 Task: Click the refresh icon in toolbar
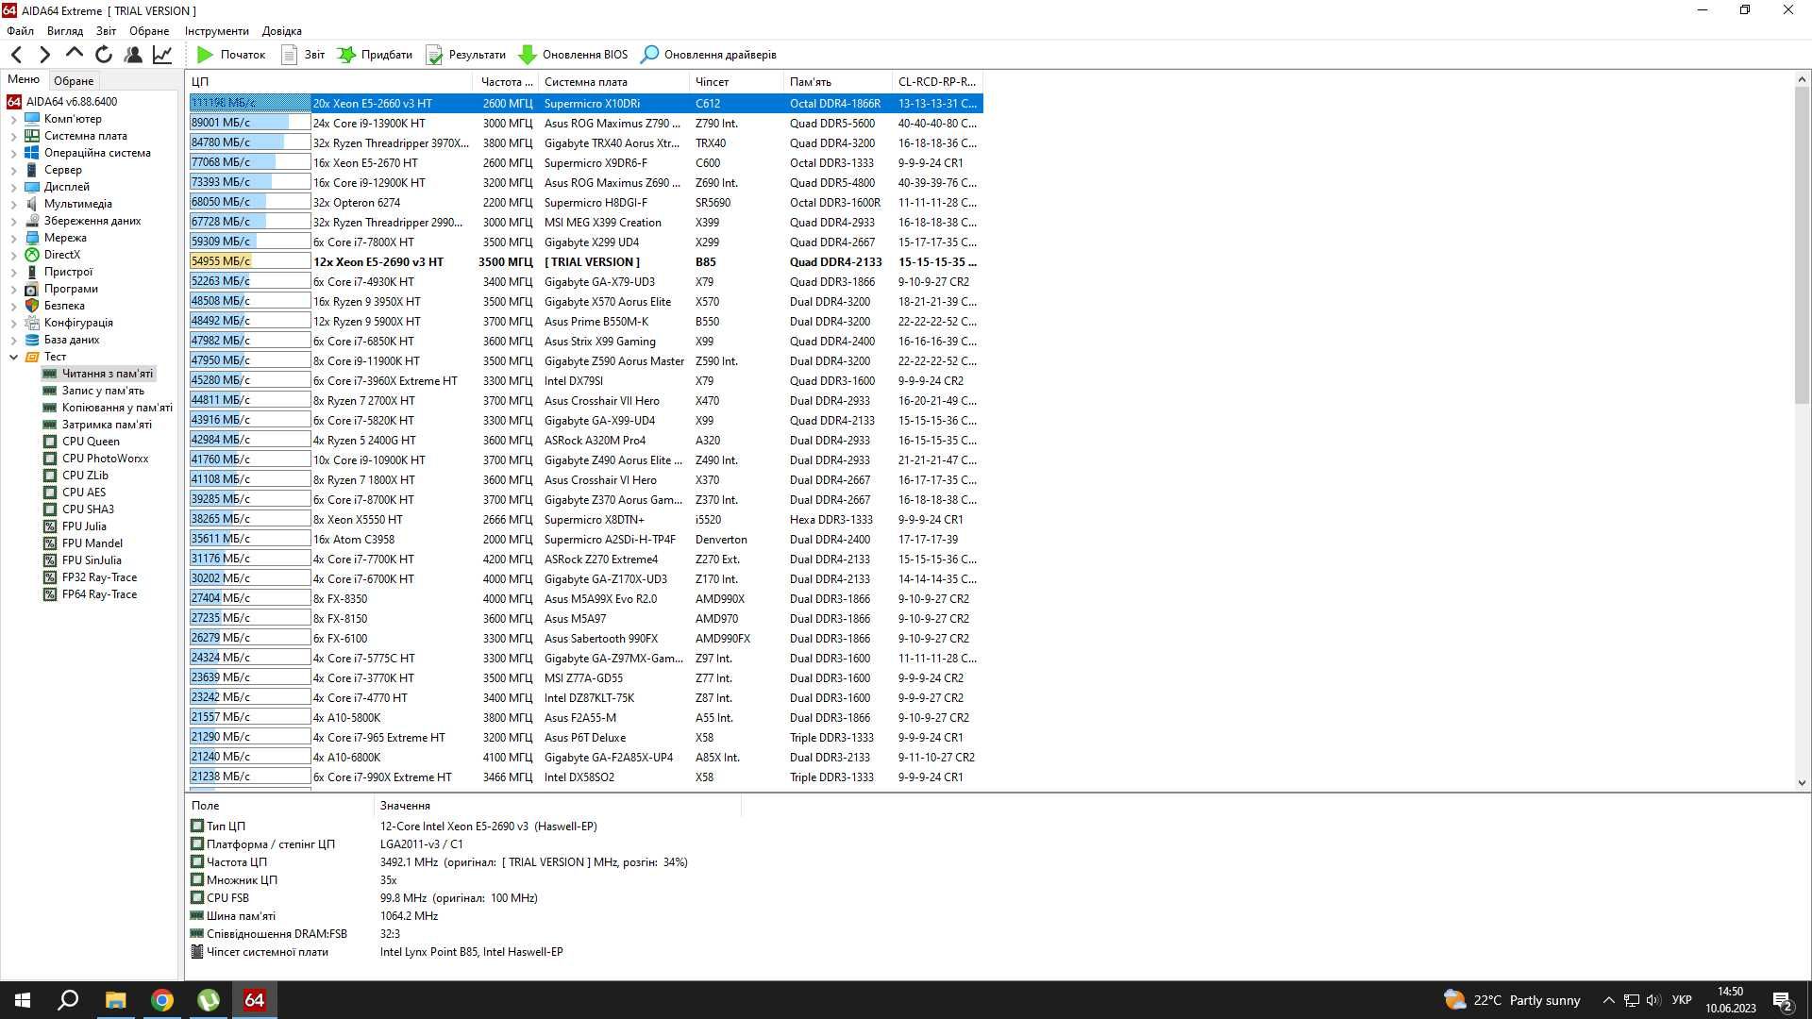pyautogui.click(x=104, y=55)
